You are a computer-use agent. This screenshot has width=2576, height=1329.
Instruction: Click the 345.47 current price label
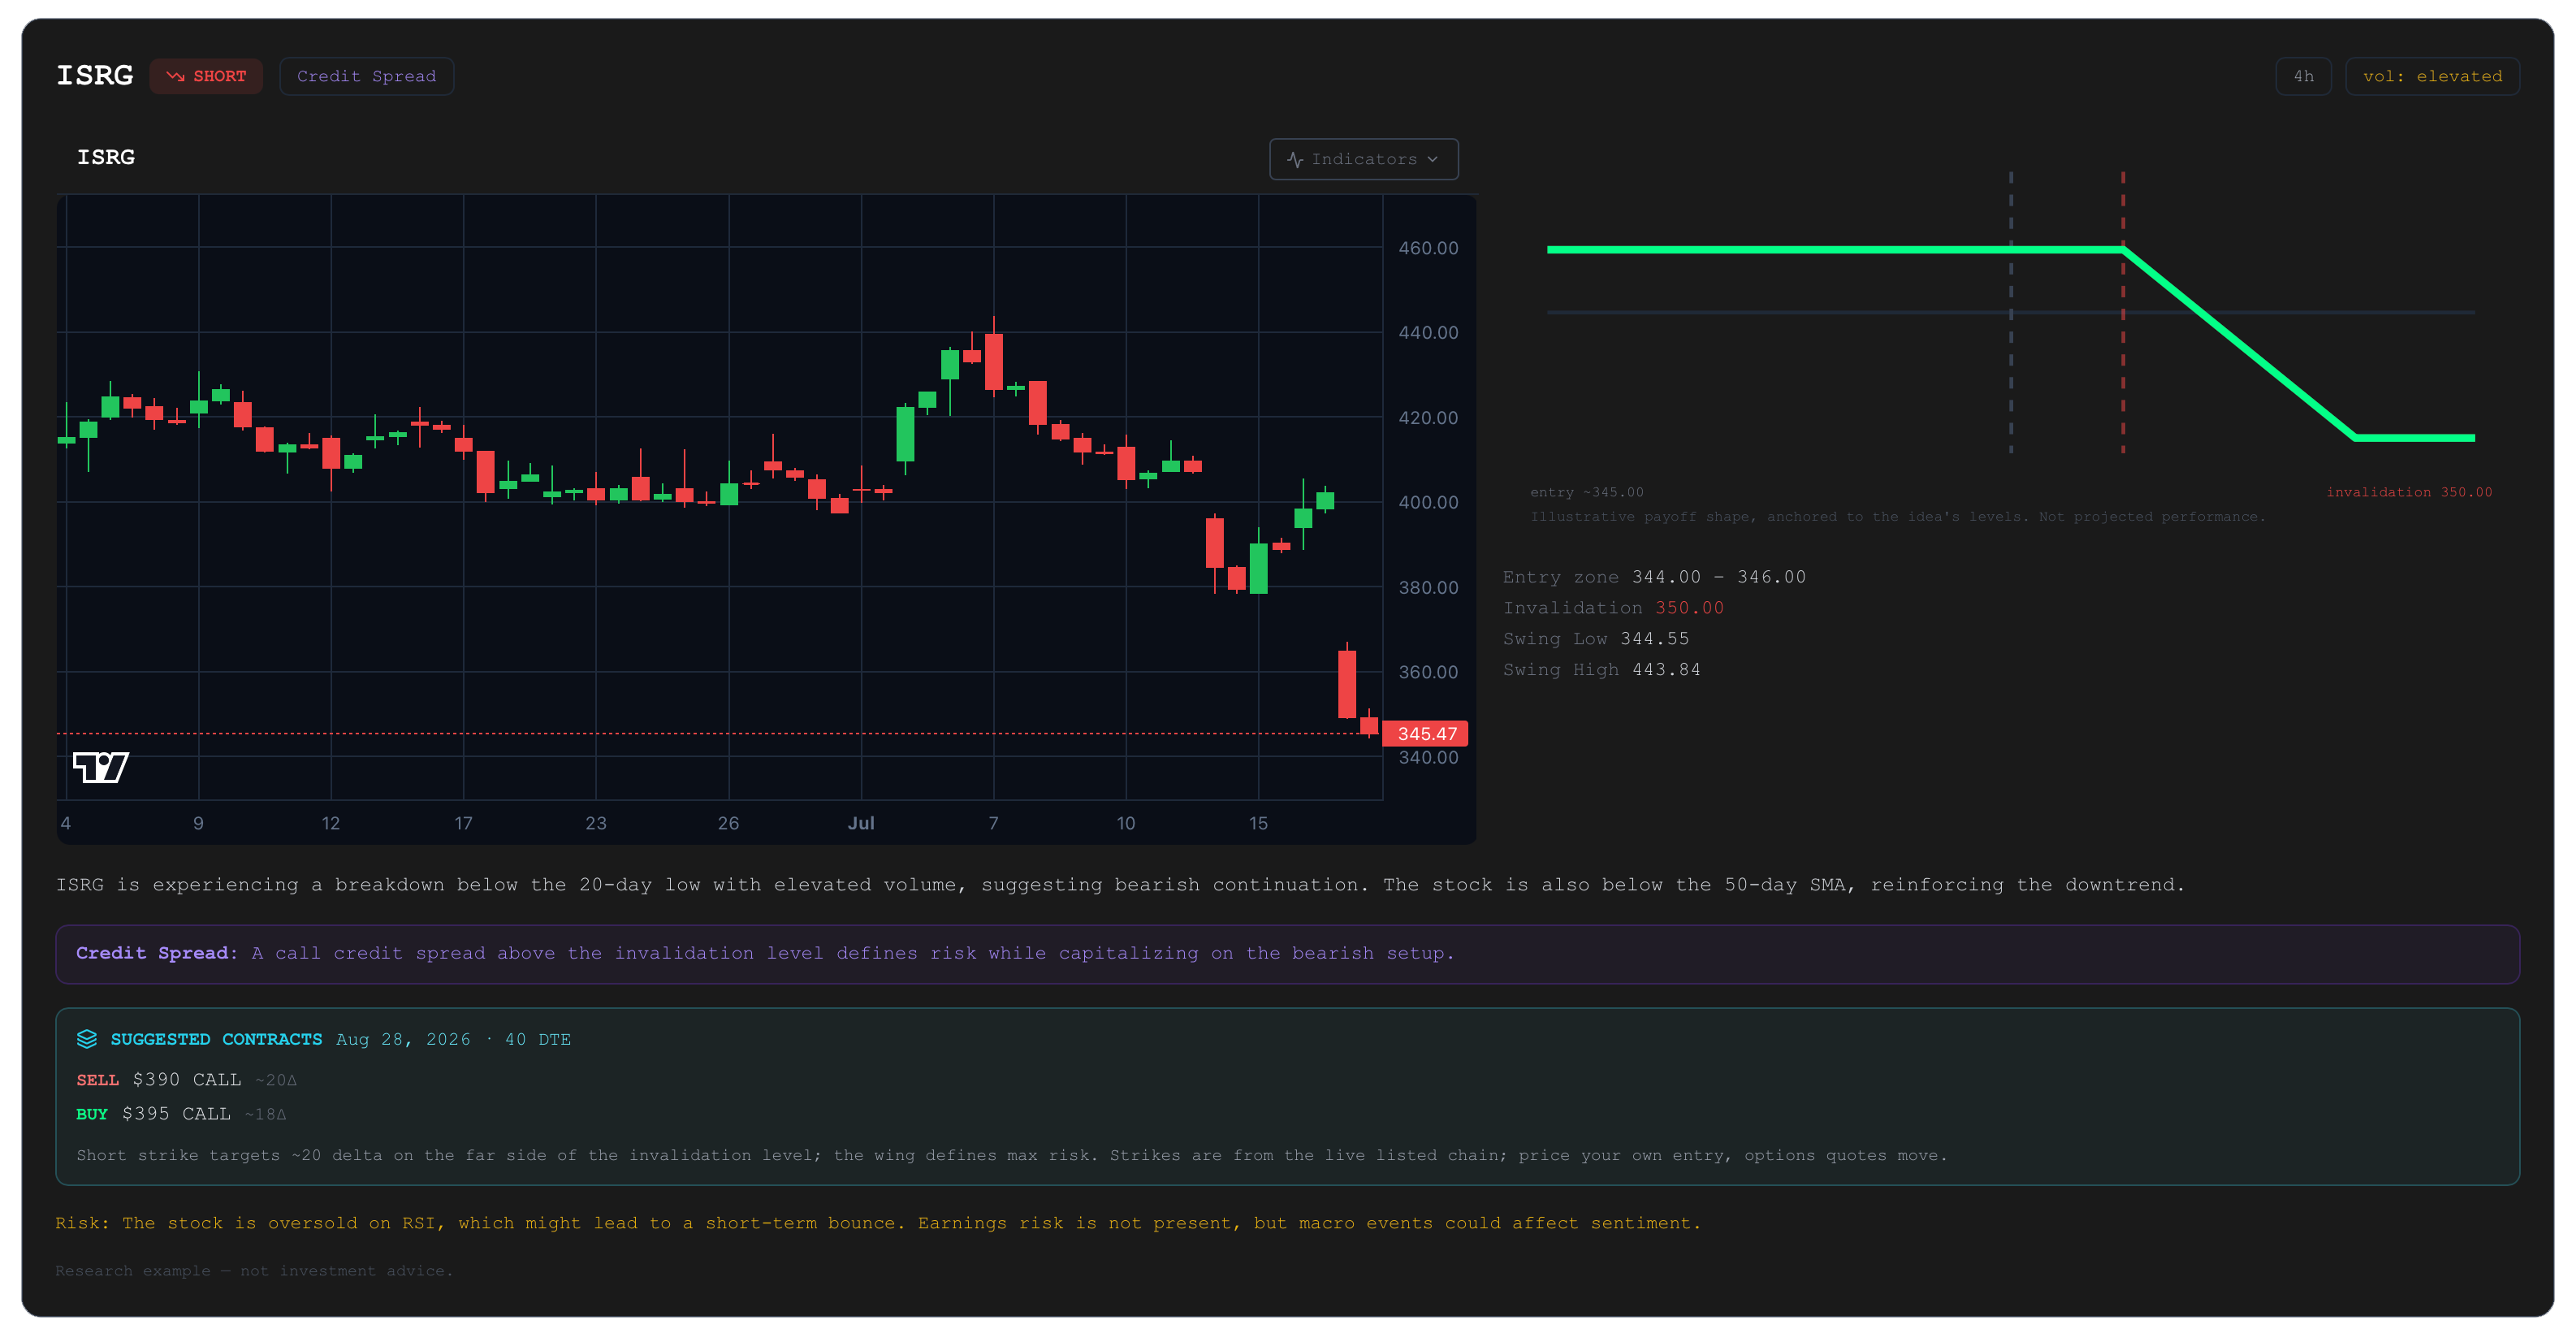1425,733
